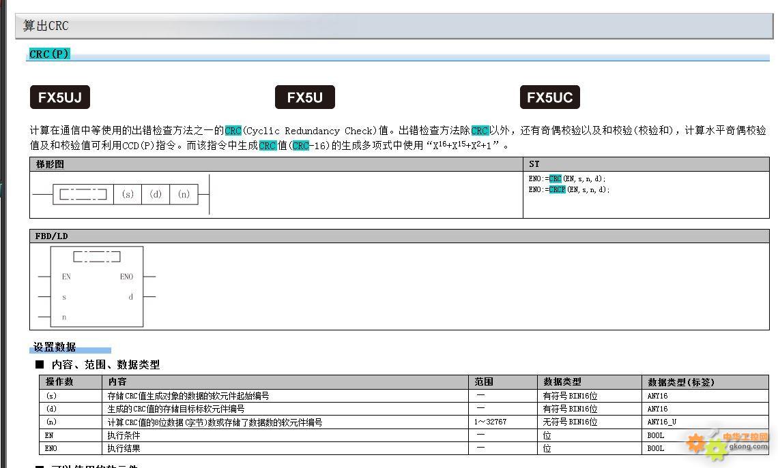This screenshot has height=468, width=778.
Task: Click the s input pin in FBD block
Action: pyautogui.click(x=64, y=297)
